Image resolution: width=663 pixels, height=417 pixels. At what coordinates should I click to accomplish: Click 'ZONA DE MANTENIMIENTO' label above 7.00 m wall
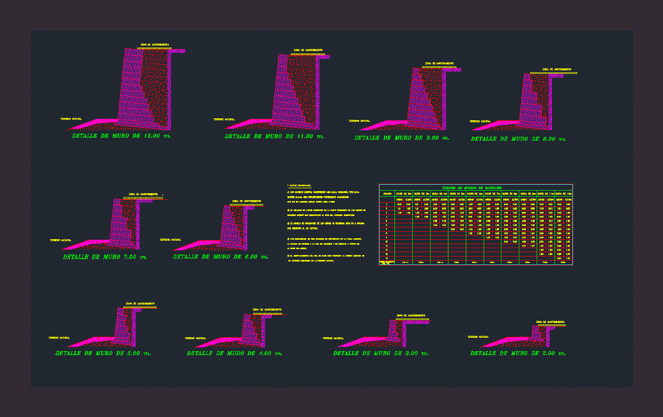click(x=143, y=194)
